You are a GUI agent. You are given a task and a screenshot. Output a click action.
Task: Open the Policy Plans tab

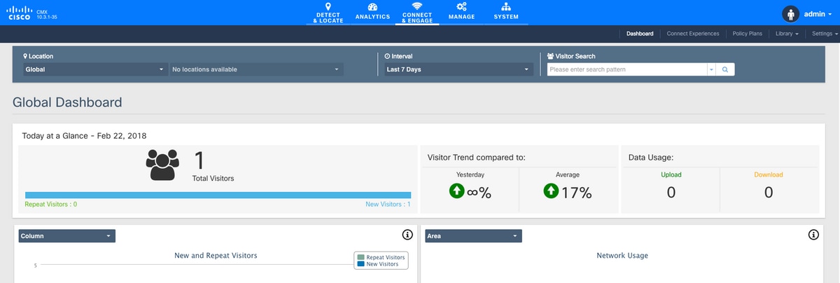click(747, 34)
